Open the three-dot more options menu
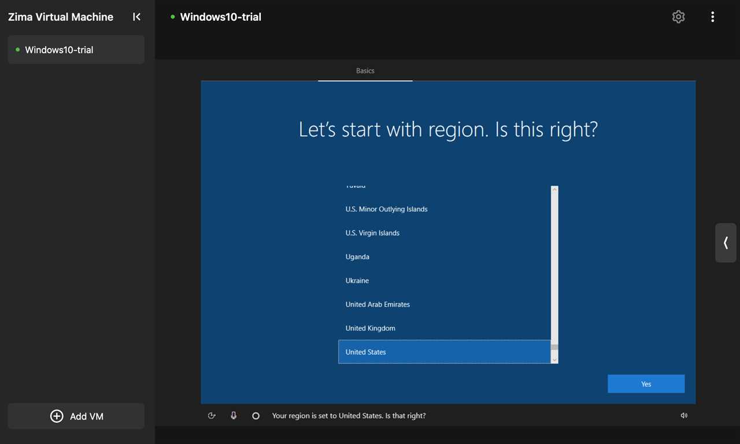This screenshot has width=740, height=444. click(x=712, y=17)
